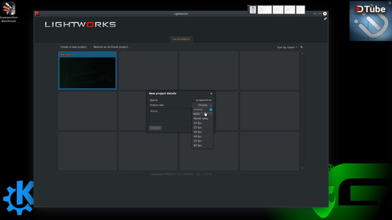
Task: Choose 50 fps frame rate
Action: 203,141
